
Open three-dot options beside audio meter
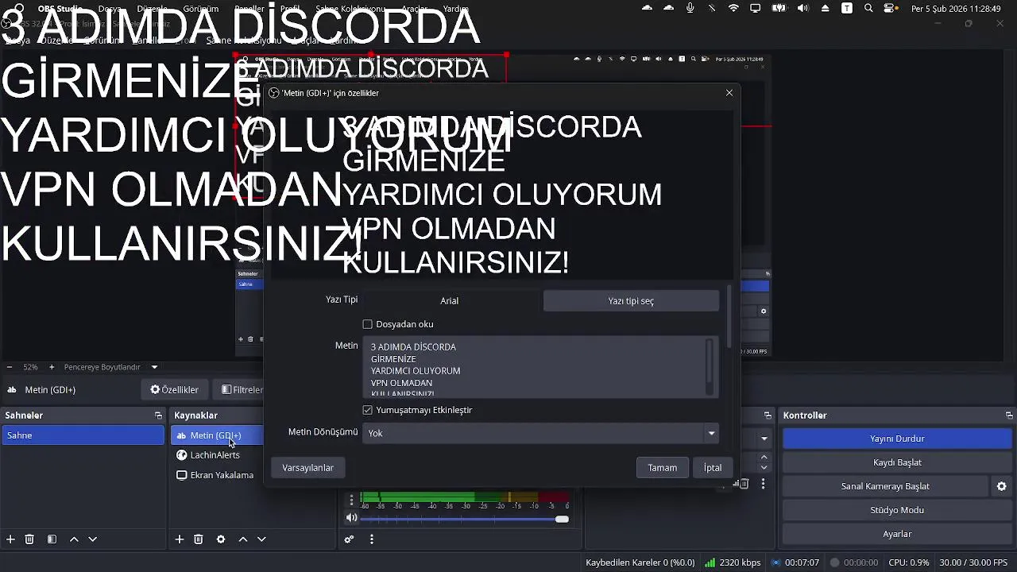click(351, 500)
